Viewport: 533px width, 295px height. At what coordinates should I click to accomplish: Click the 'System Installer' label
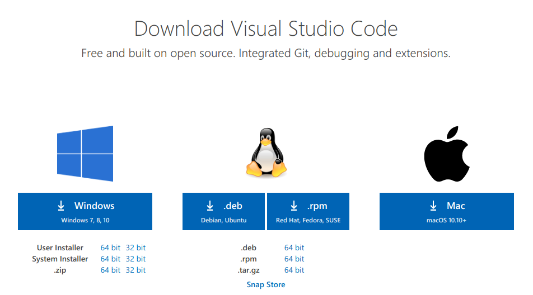coord(60,259)
